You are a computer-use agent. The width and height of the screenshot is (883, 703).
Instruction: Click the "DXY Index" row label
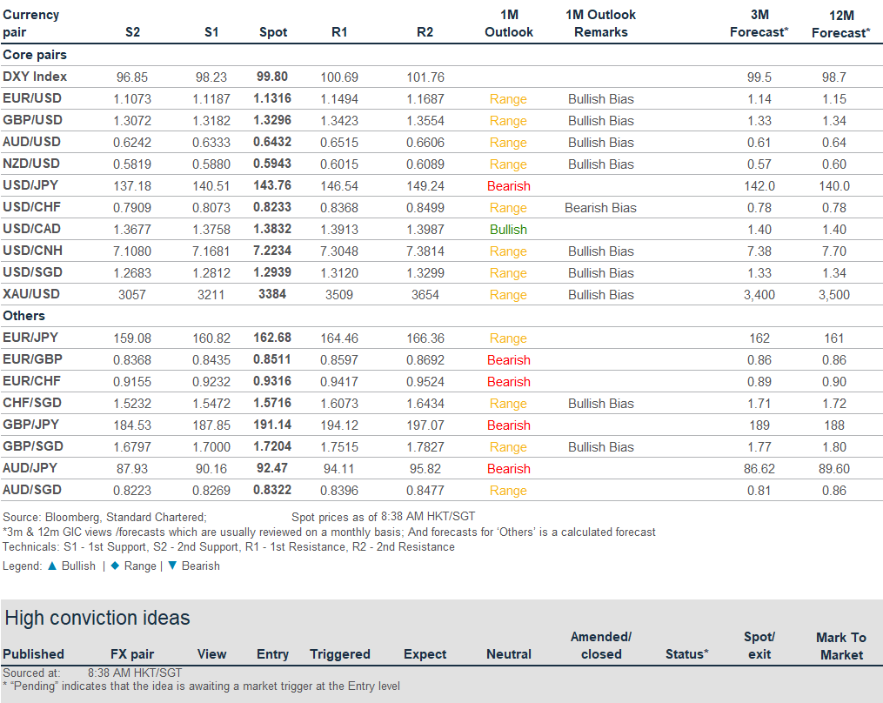tap(35, 77)
